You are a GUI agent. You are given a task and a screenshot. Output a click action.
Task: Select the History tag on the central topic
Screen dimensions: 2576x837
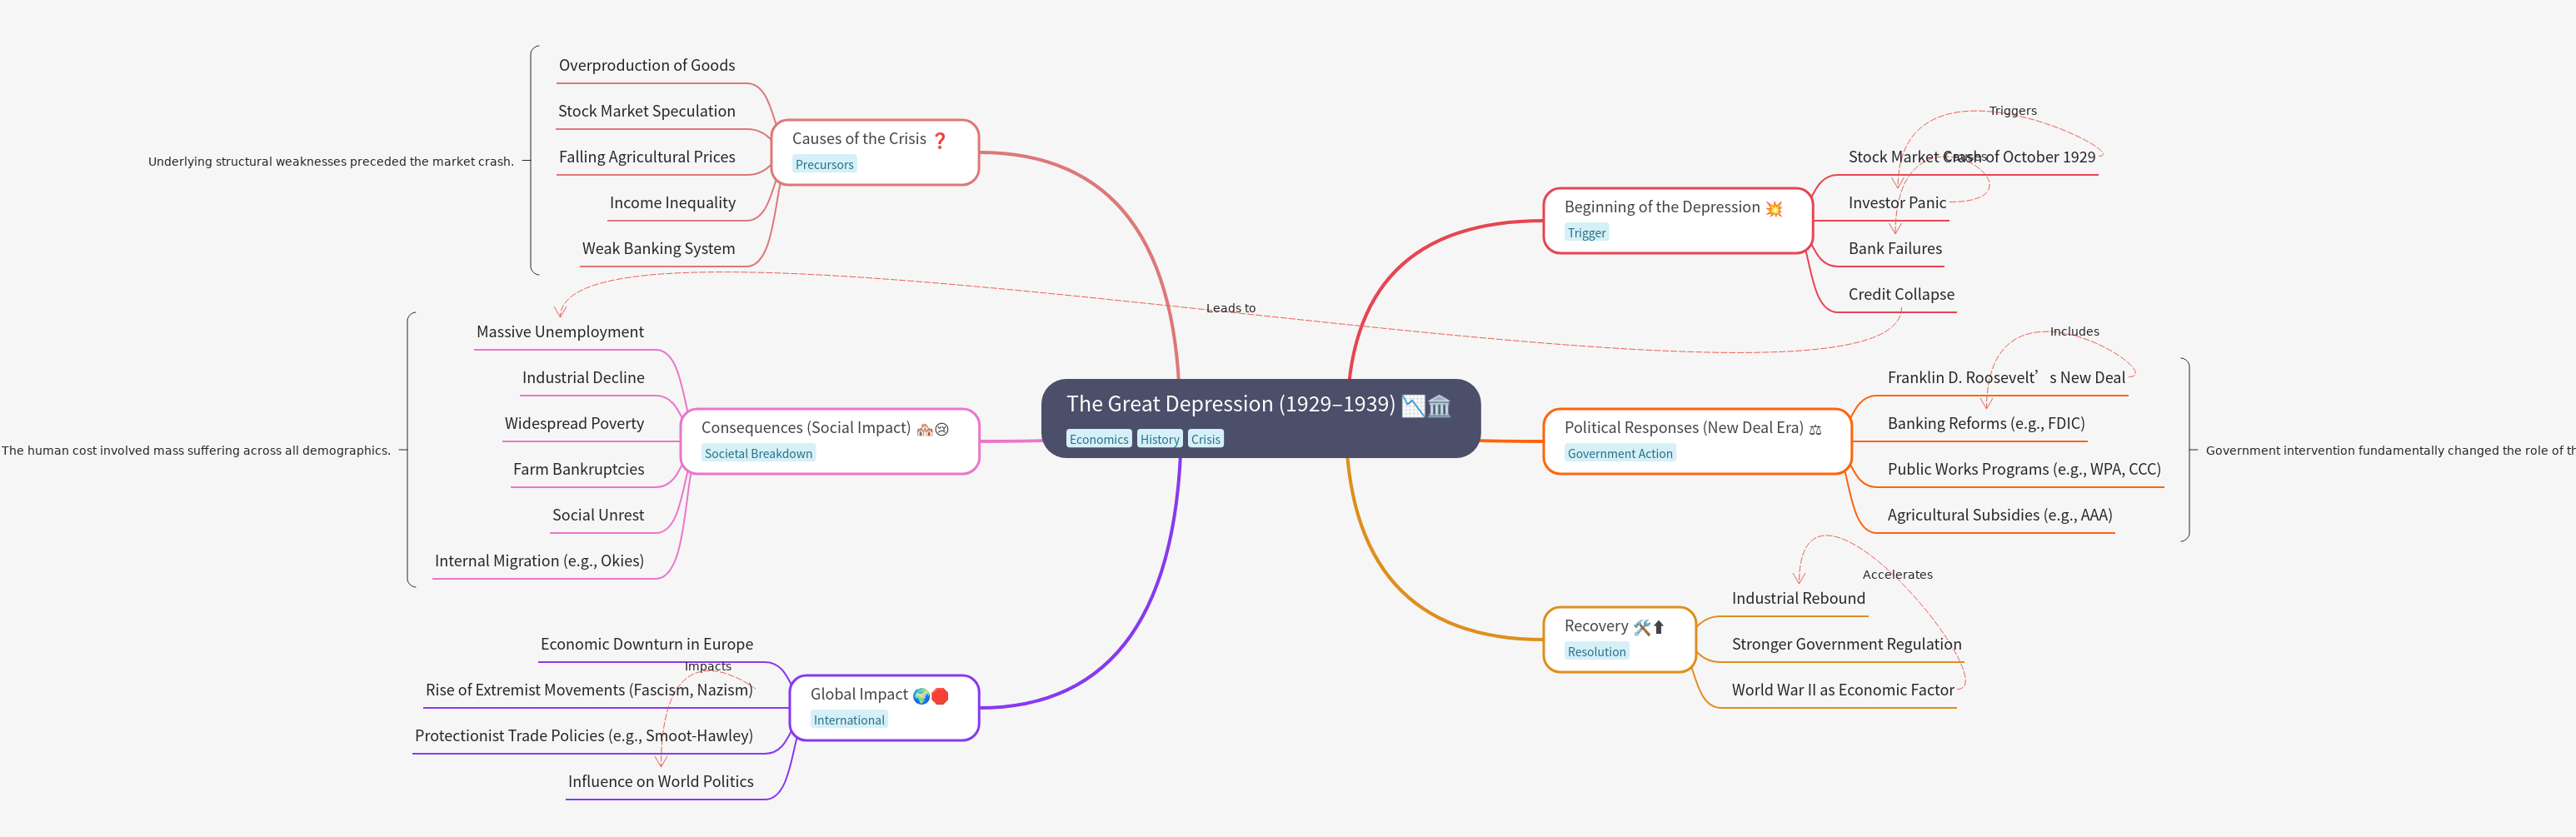(1159, 439)
